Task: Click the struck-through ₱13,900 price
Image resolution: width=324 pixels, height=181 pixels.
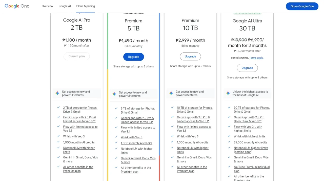Action: coord(239,40)
